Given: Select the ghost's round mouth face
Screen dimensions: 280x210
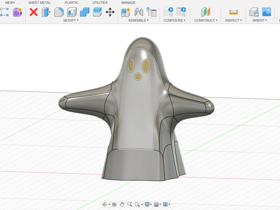Looking at the screenshot, I should coord(138,77).
